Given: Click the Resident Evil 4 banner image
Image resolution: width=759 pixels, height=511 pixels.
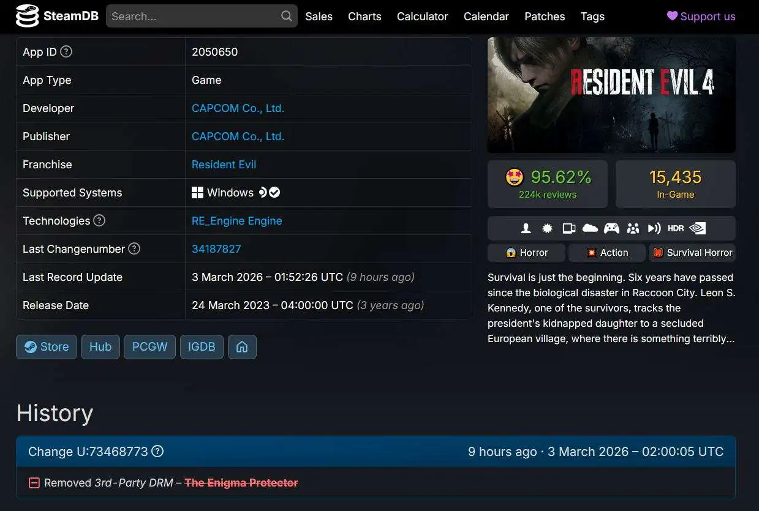Looking at the screenshot, I should click(x=611, y=95).
